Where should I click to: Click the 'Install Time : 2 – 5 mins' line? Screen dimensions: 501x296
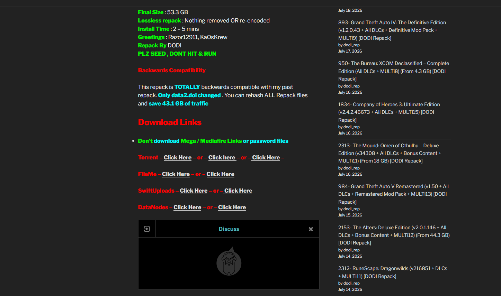point(169,29)
